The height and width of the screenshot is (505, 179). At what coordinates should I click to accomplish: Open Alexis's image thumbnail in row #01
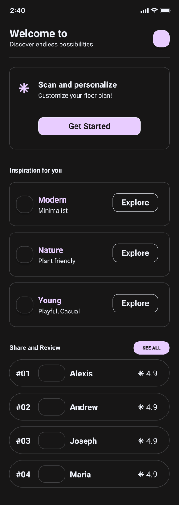point(51,373)
